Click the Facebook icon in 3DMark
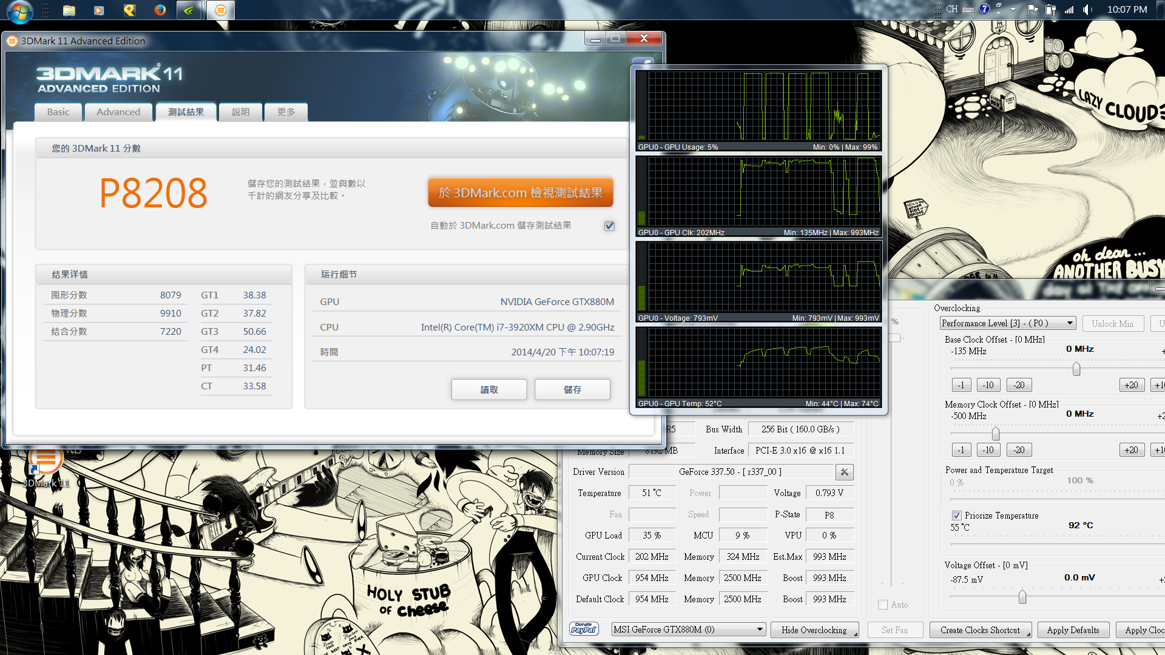Viewport: 1165px width, 655px height. (x=643, y=62)
